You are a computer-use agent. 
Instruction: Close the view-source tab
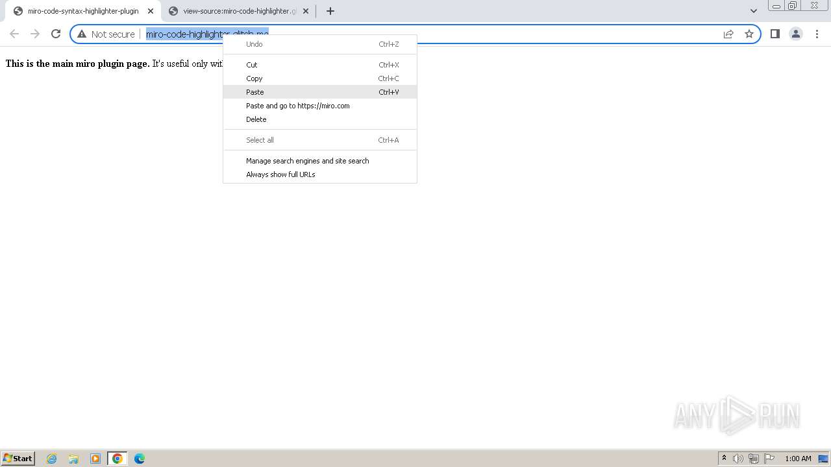tap(306, 11)
